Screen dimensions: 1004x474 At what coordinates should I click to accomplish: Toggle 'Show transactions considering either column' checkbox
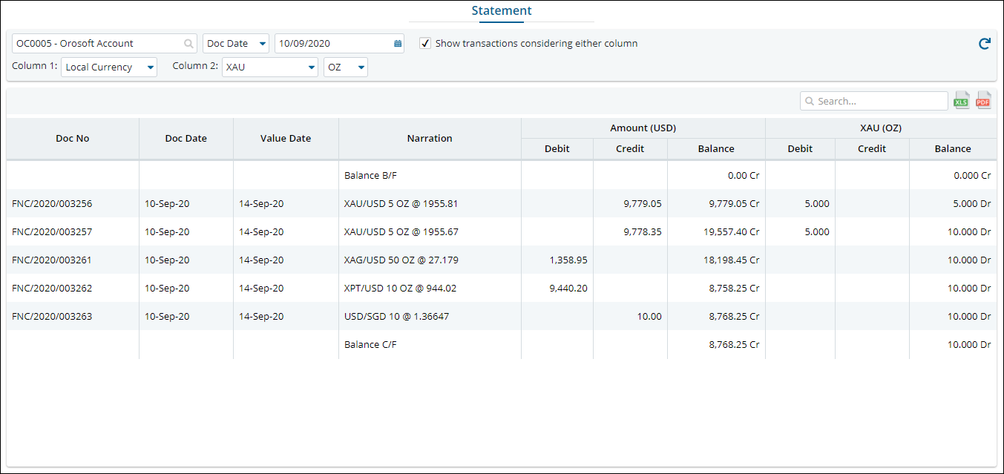point(425,44)
